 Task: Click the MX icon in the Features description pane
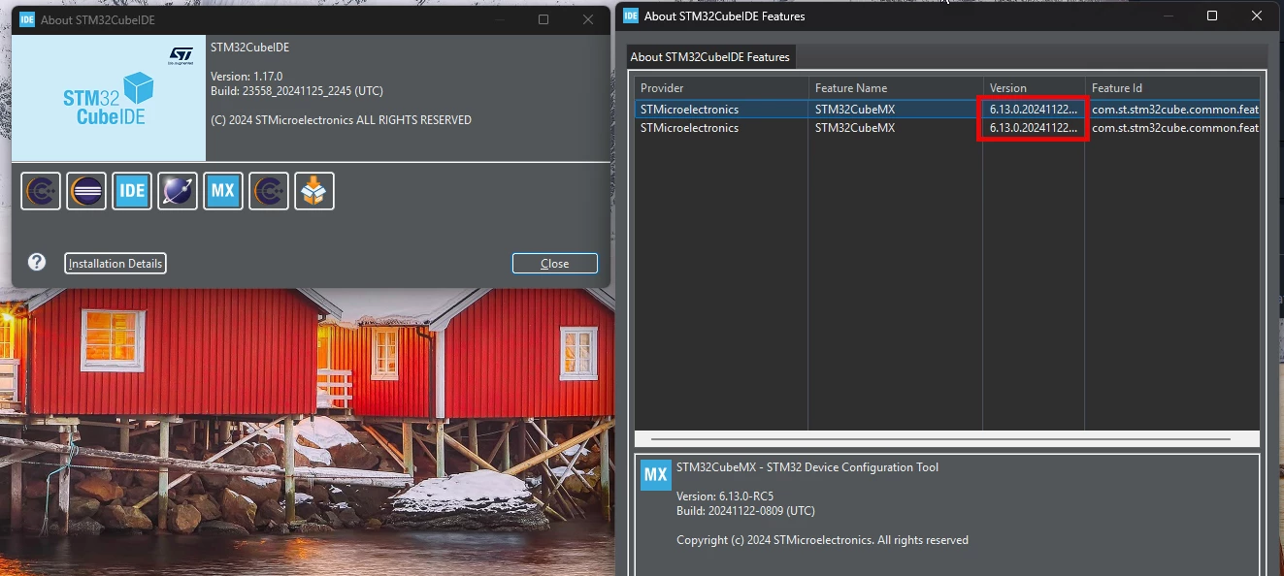coord(656,475)
